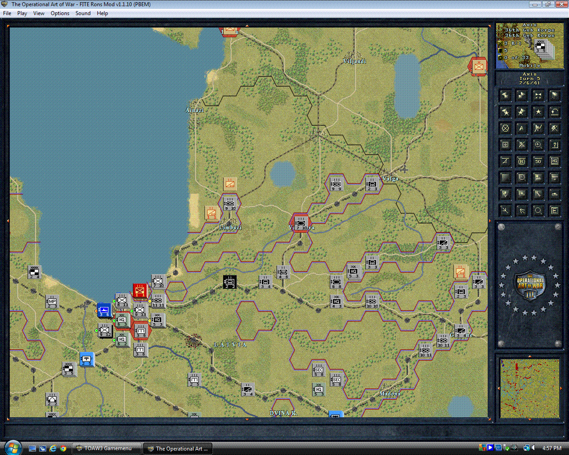The height and width of the screenshot is (455, 569).
Task: Switch to the TOAW3 Gamemenu taskbar button
Action: (x=106, y=448)
